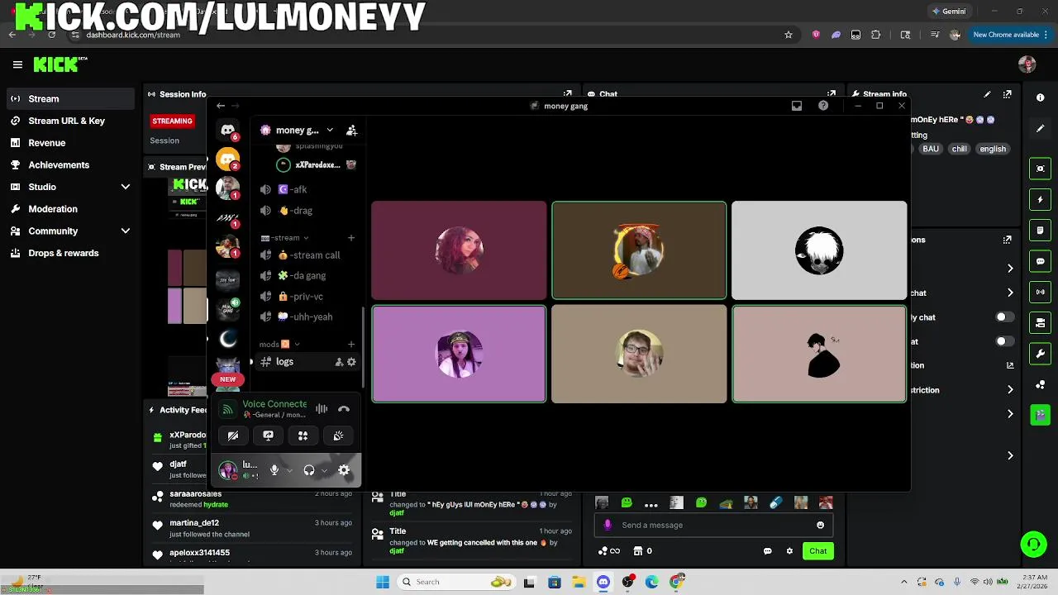Open the chat bubble icon in right rail
The width and height of the screenshot is (1058, 595).
(x=1040, y=261)
